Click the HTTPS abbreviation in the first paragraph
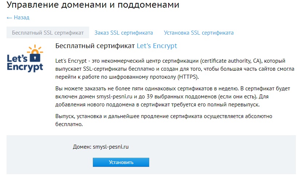Viewport: 301px width, 180px height. point(187,77)
